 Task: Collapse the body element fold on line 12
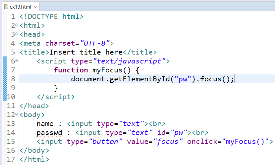tap(17, 114)
